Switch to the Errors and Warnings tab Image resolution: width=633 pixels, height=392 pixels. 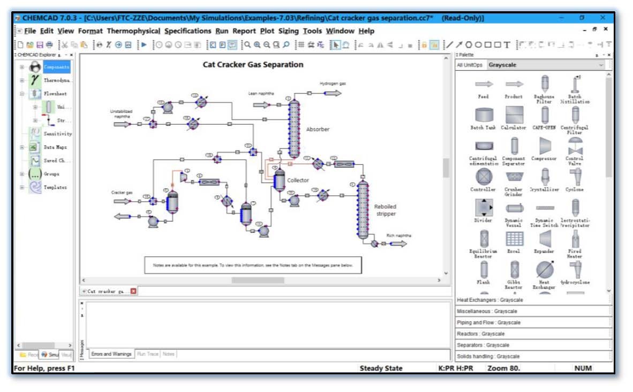(x=111, y=354)
